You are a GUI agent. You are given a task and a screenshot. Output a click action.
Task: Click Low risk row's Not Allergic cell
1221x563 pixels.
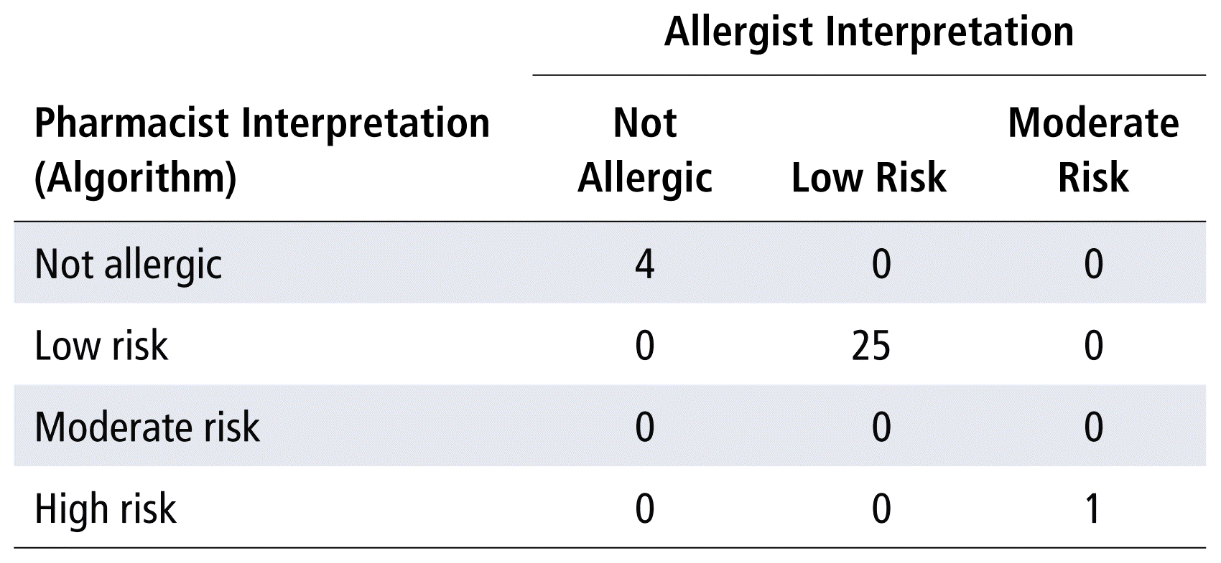point(645,346)
